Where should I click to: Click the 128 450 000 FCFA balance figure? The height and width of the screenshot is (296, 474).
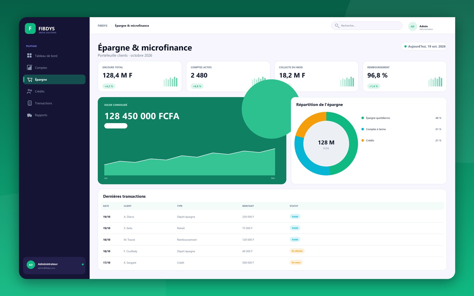142,116
